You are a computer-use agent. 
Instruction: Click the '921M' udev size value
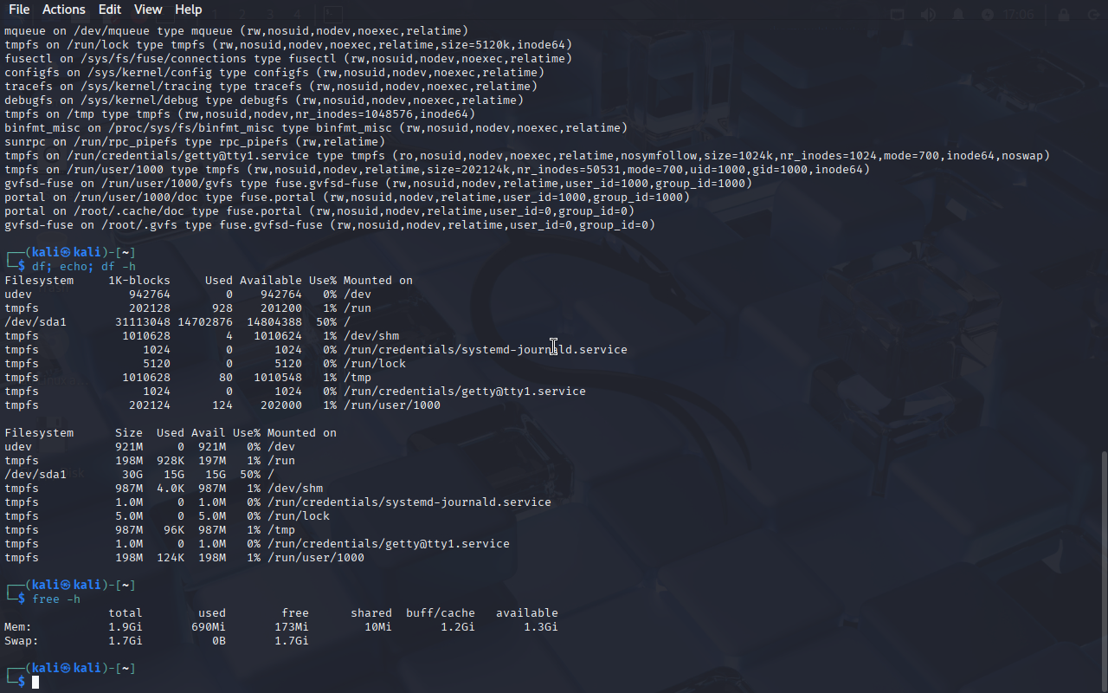pos(129,446)
